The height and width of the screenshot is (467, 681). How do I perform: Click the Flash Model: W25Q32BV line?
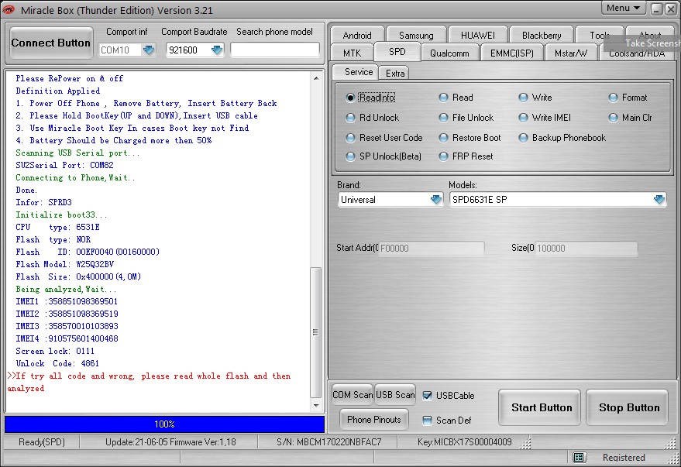[x=65, y=264]
